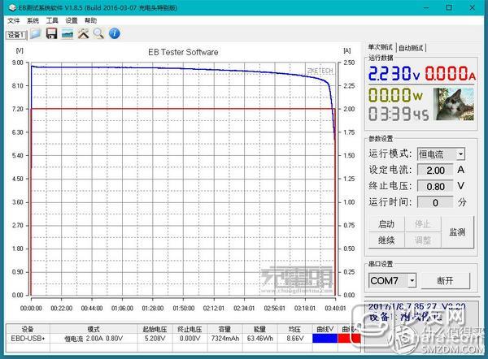Viewport: 488px width, 359px height.
Task: Click the 设备1 device button
Action: (16, 35)
